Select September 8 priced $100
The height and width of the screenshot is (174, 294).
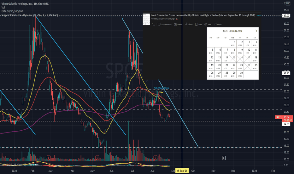tap(232, 51)
